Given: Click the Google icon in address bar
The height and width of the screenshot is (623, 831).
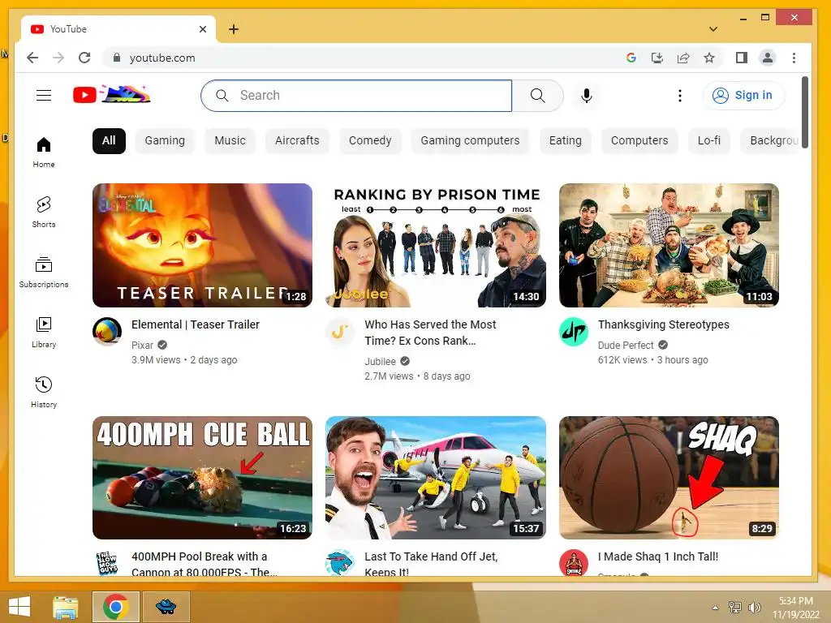Looking at the screenshot, I should coord(631,58).
